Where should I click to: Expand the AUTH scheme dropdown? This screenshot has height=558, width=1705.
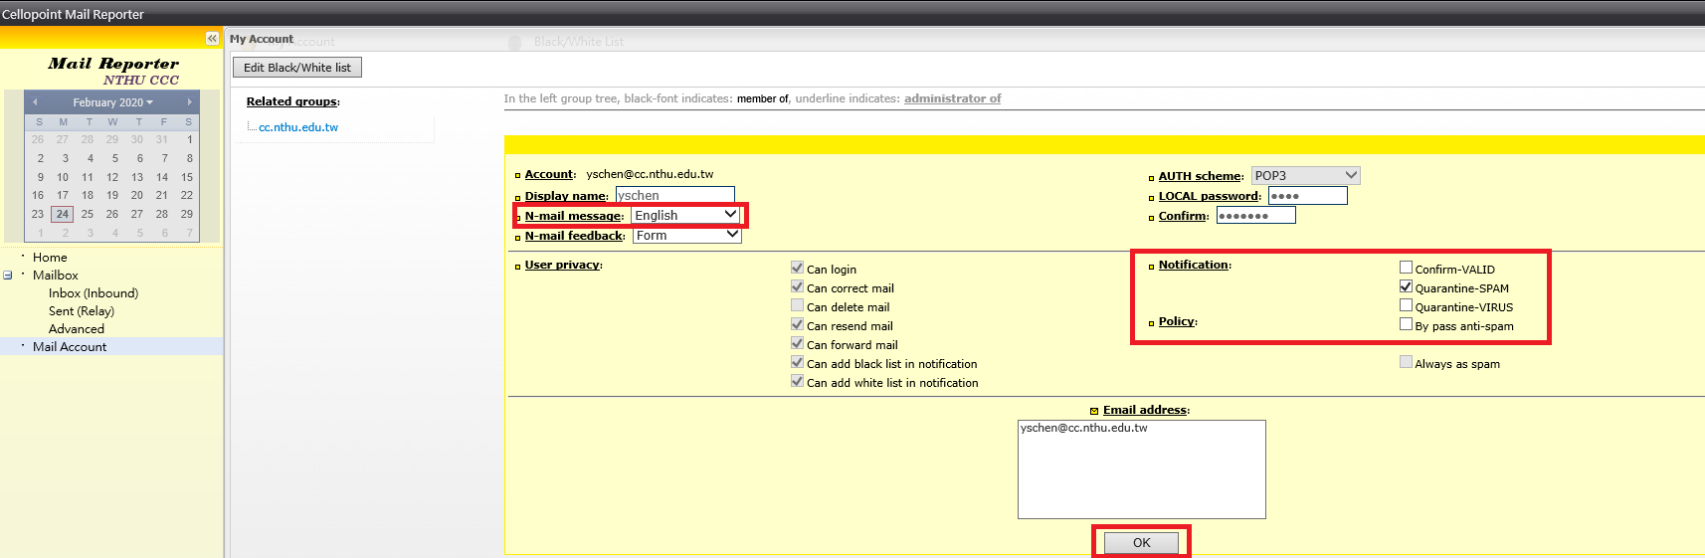click(x=1305, y=176)
